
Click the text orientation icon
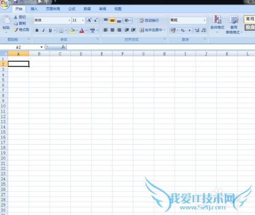coord(127,20)
